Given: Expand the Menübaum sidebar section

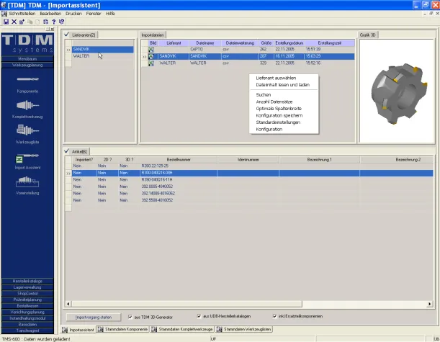Looking at the screenshot, I should pyautogui.click(x=27, y=58).
